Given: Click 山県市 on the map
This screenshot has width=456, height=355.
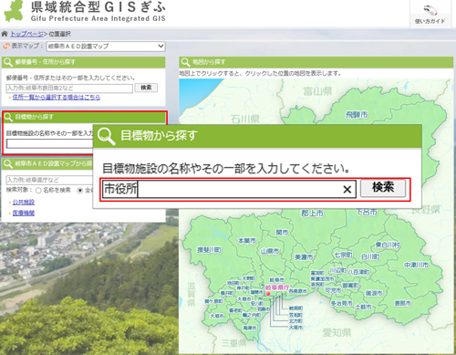Looking at the screenshot, I should pyautogui.click(x=270, y=252).
